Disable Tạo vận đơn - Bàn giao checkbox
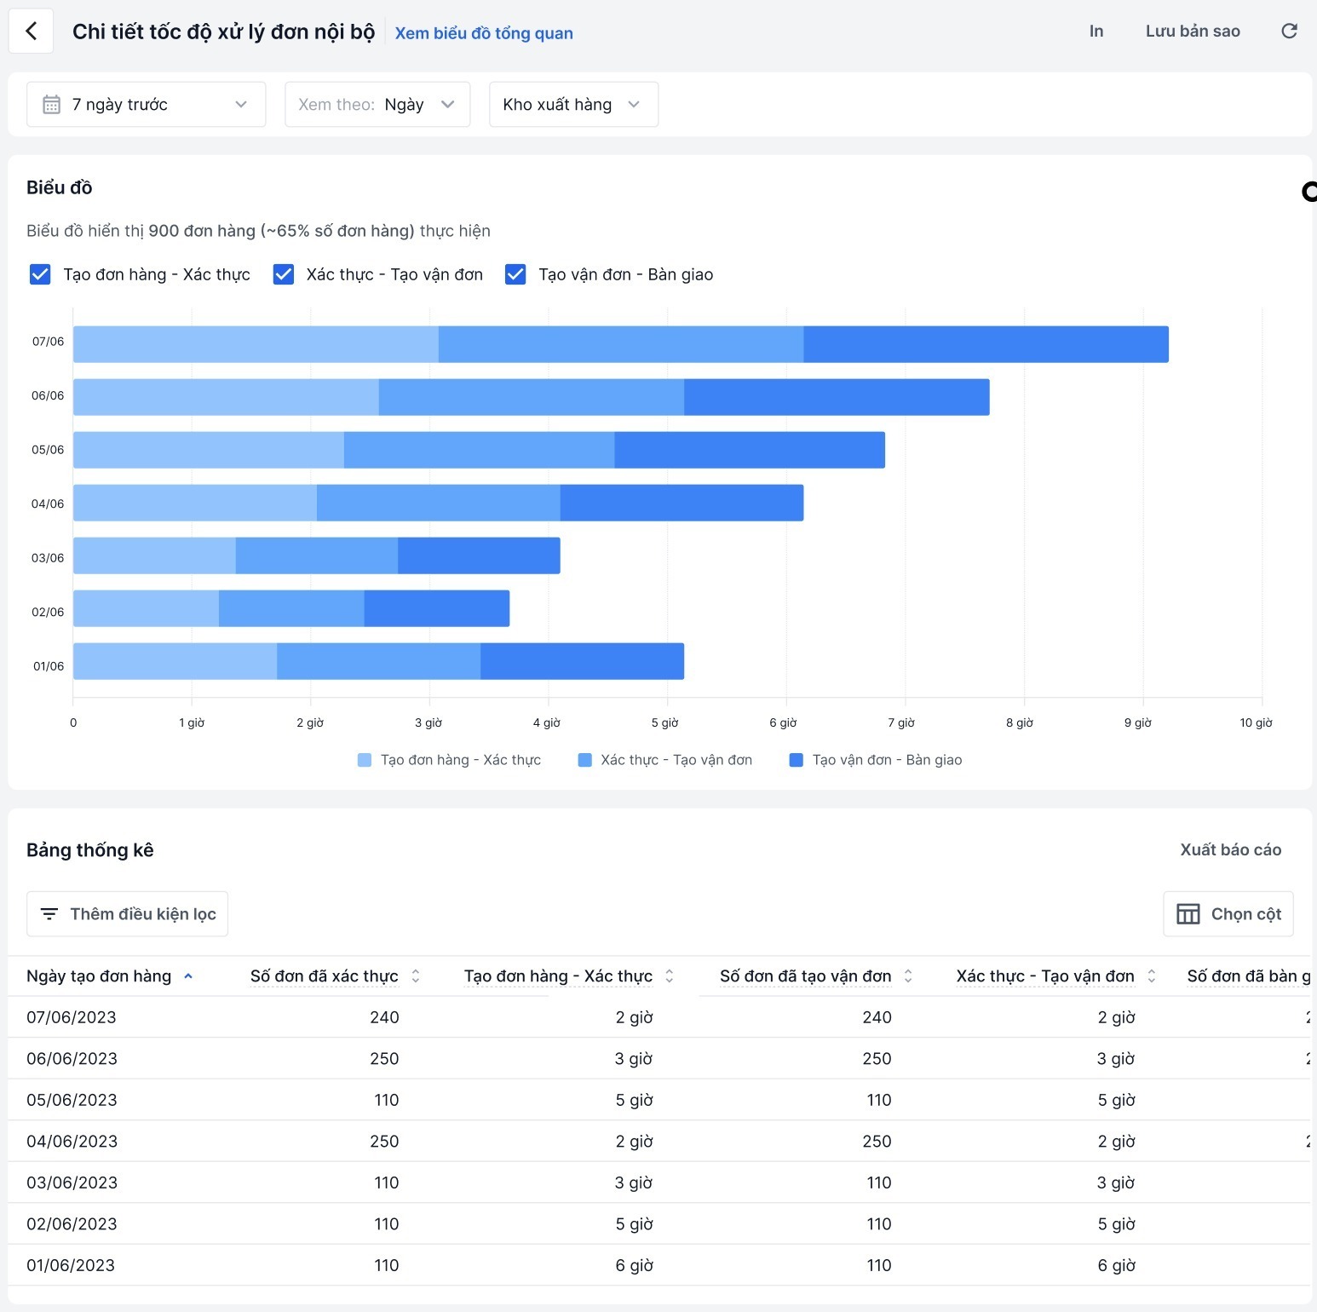 [x=515, y=274]
